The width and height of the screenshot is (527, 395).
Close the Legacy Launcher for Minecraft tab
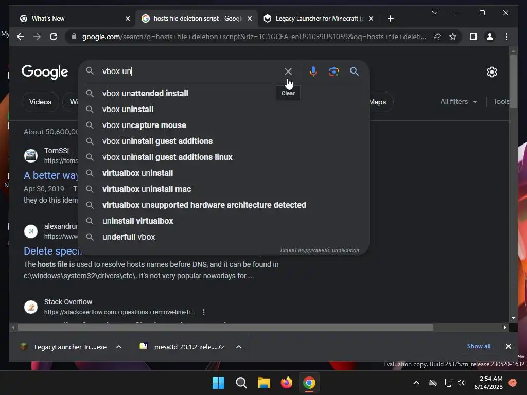tap(371, 19)
